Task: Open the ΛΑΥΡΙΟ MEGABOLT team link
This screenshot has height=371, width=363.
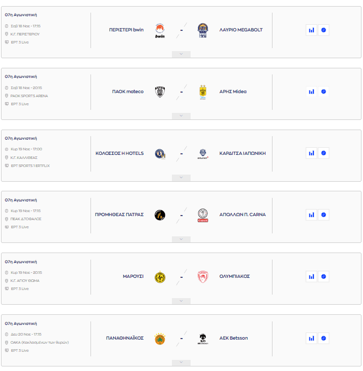Action: pyautogui.click(x=241, y=30)
